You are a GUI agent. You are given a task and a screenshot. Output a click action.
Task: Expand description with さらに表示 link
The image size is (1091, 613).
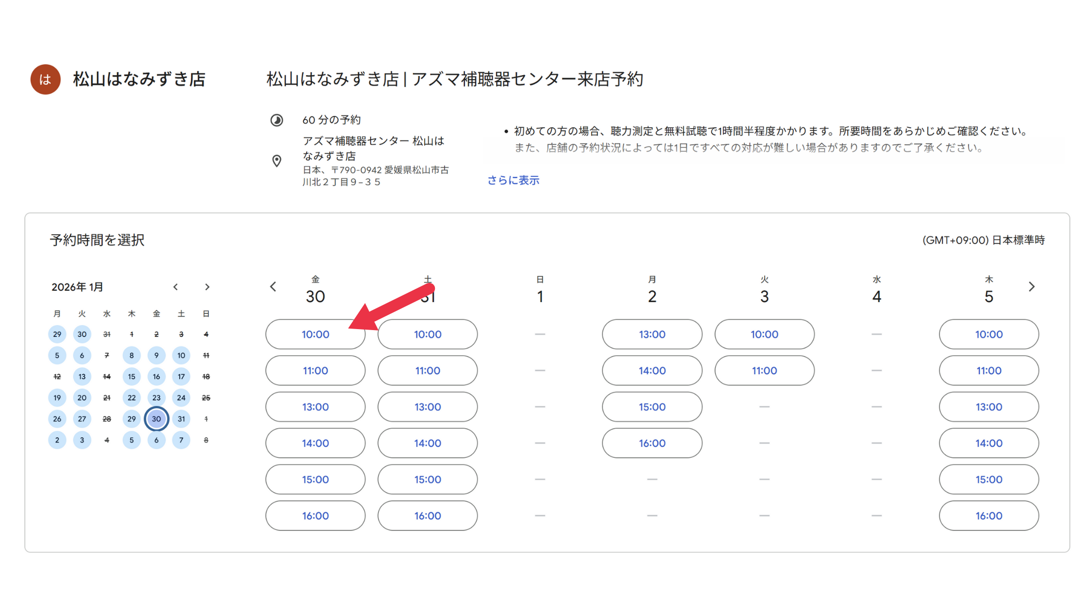(x=513, y=180)
